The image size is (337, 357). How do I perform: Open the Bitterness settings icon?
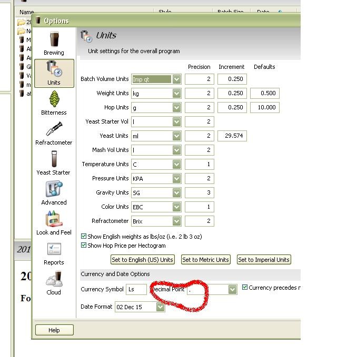[x=54, y=103]
